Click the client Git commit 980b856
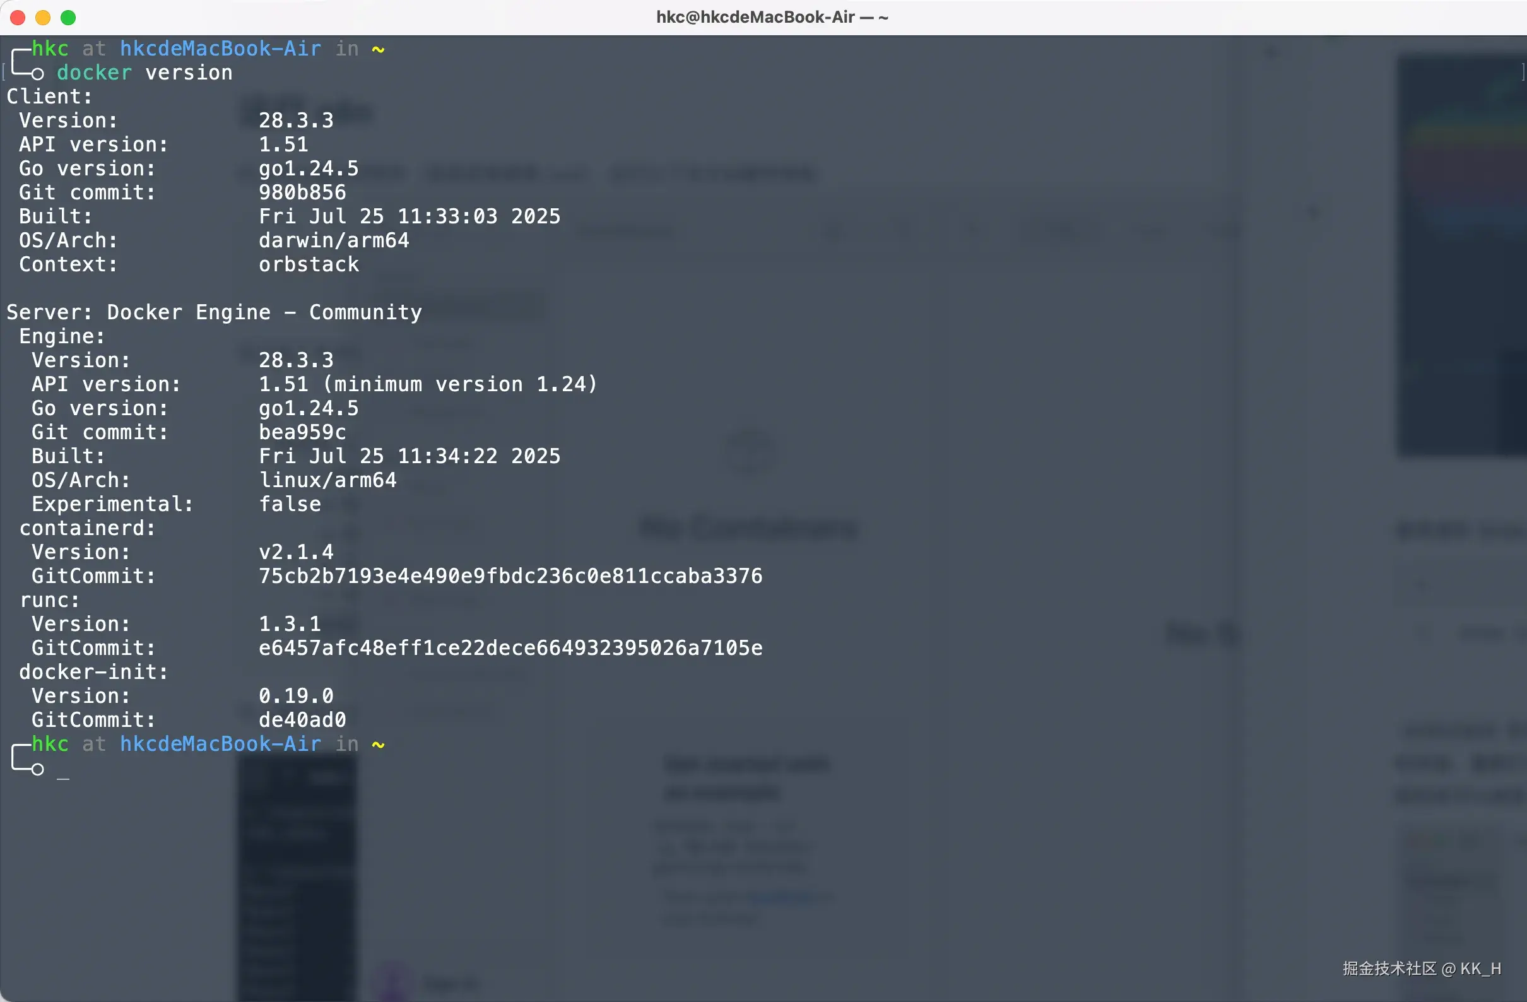This screenshot has height=1002, width=1527. coord(302,192)
